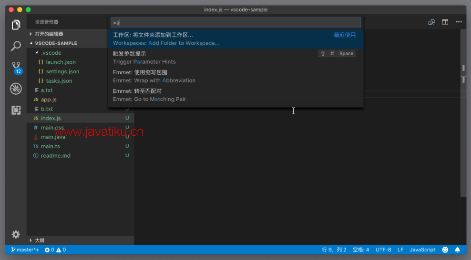Click the UTF-8 encoding indicator

click(x=383, y=250)
